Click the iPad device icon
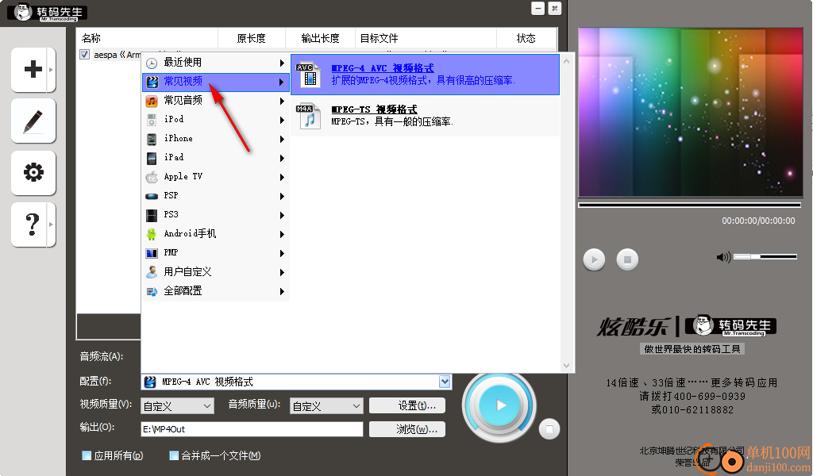Viewport: 813px width, 476px height. 152,158
